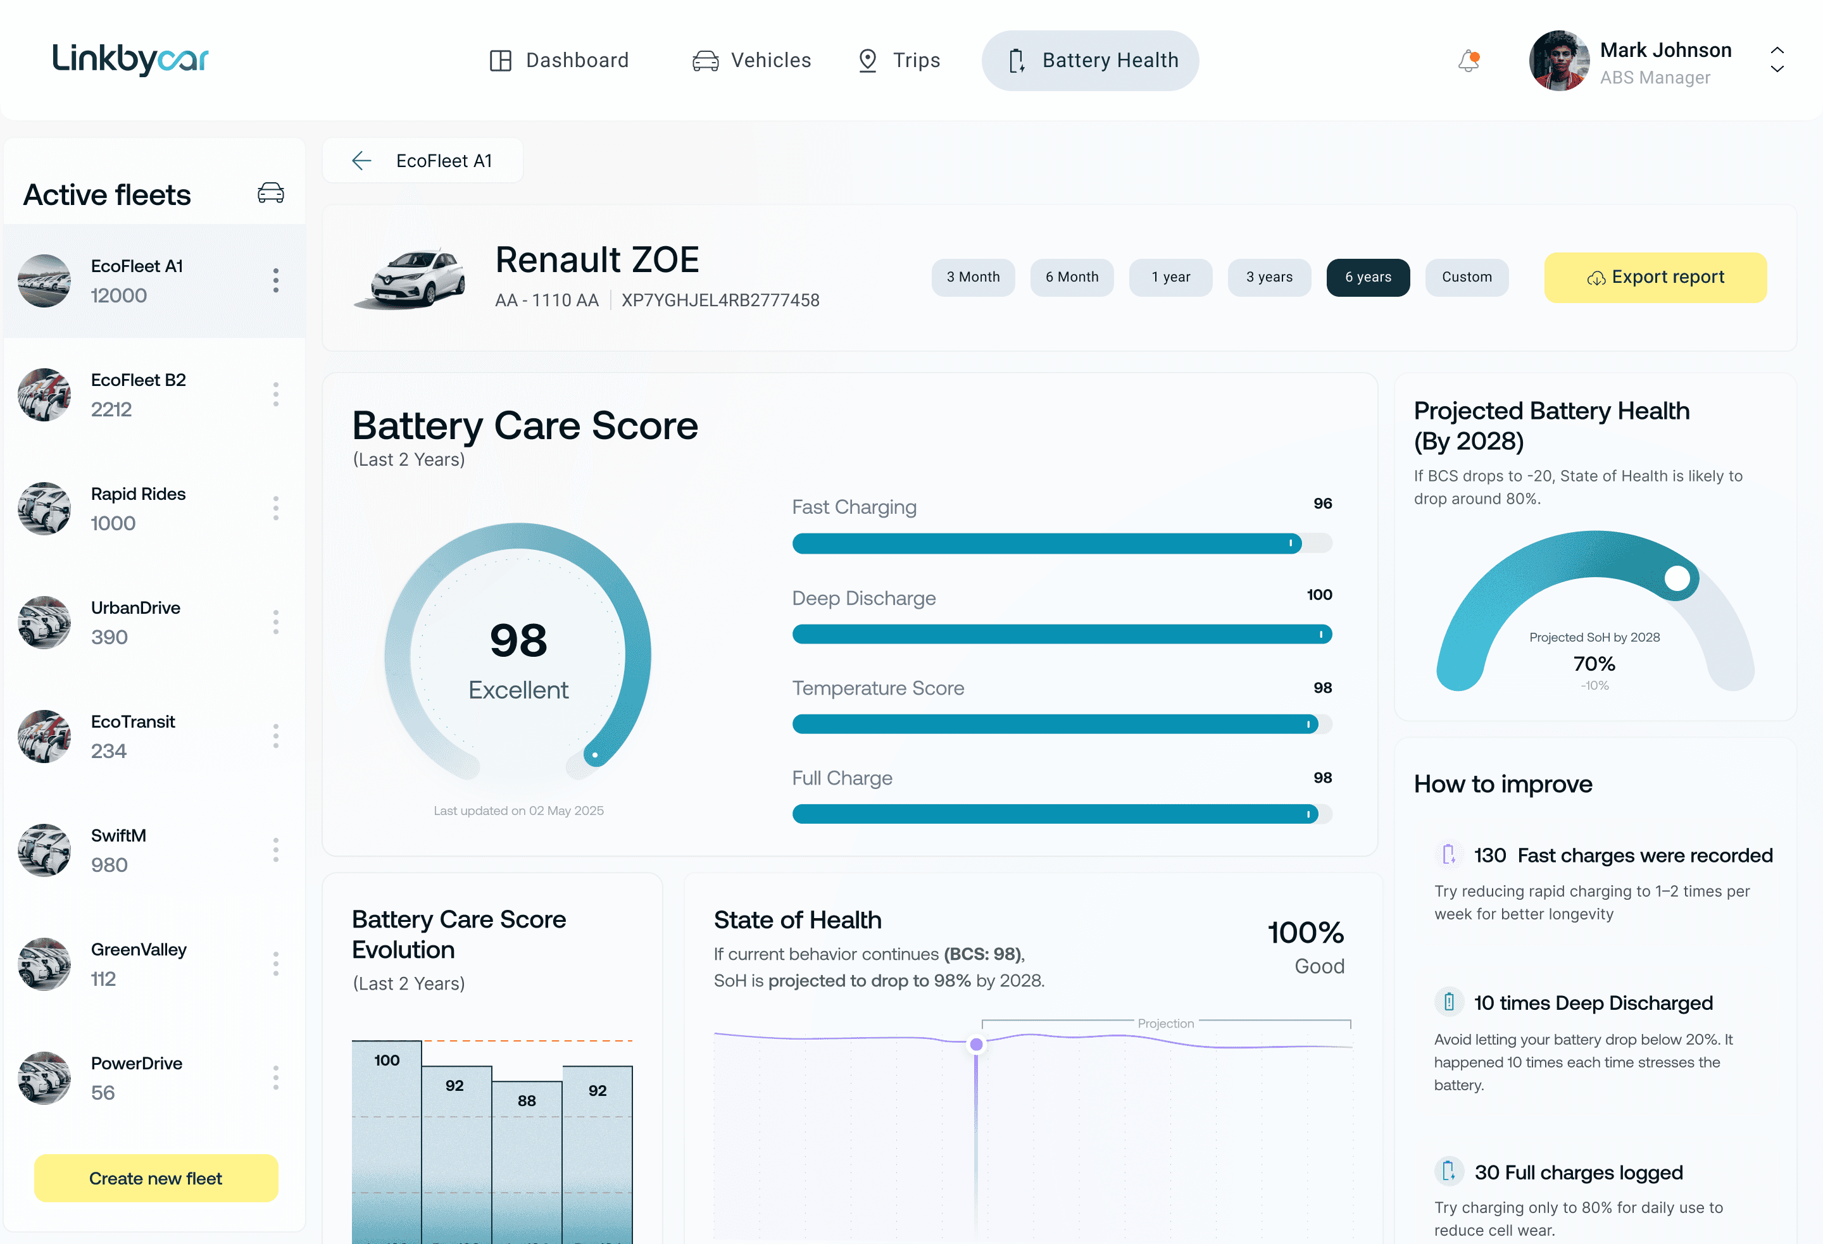Image resolution: width=1823 pixels, height=1244 pixels.
Task: Click the evolution chart bar labeled 100
Action: click(x=387, y=1141)
